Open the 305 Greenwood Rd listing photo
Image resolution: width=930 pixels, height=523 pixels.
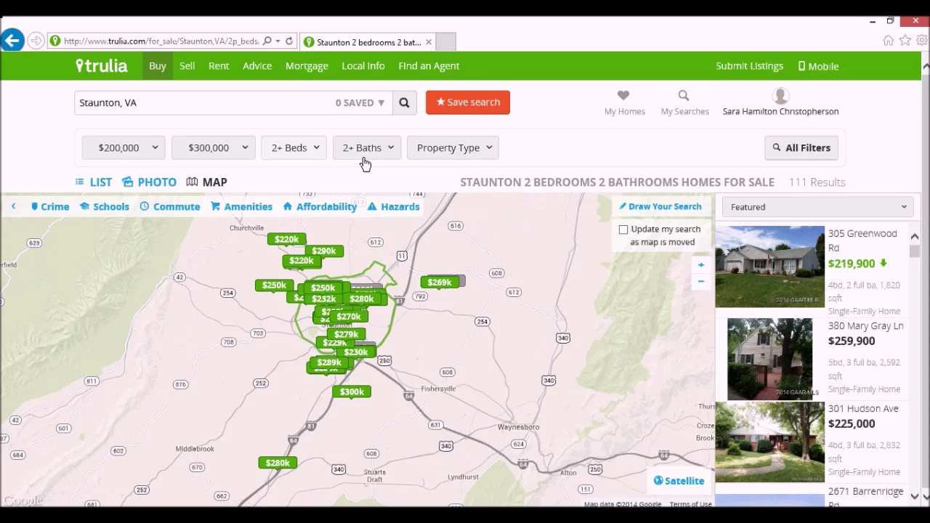click(x=770, y=267)
